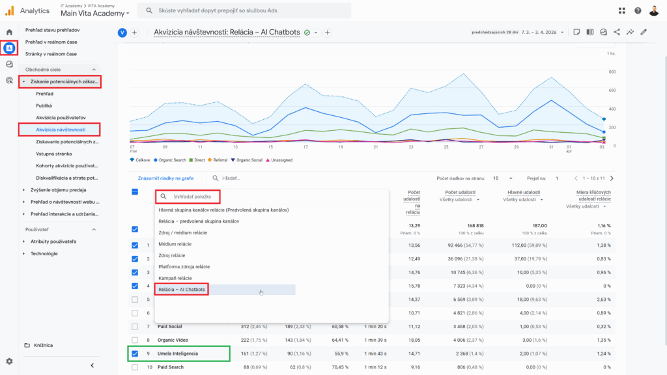Screen dimensions: 667x375
Task: Open Akvizícia používateľov report
Action: click(61, 118)
